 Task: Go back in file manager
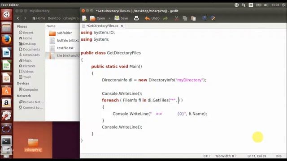tap(18, 18)
